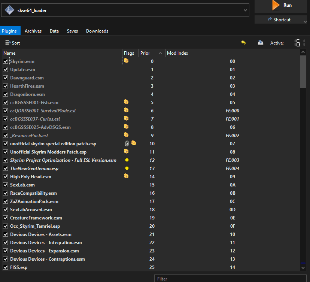Click the create backup icon beside Active
The width and height of the screenshot is (310, 282).
tap(260, 43)
